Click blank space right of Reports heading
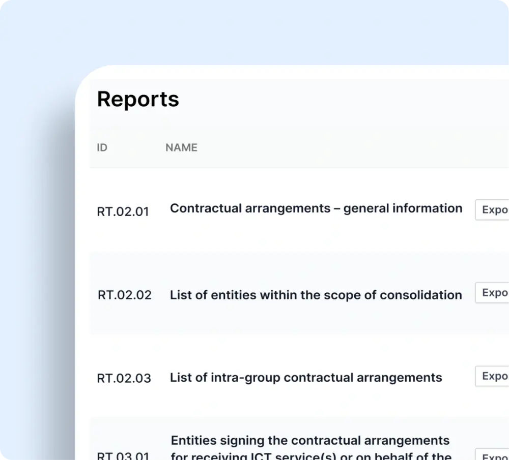Screen dimensions: 509x460 pos(331,99)
